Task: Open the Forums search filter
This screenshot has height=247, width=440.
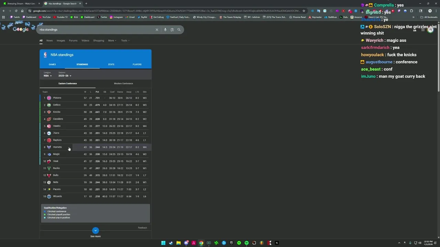Action: tap(73, 40)
